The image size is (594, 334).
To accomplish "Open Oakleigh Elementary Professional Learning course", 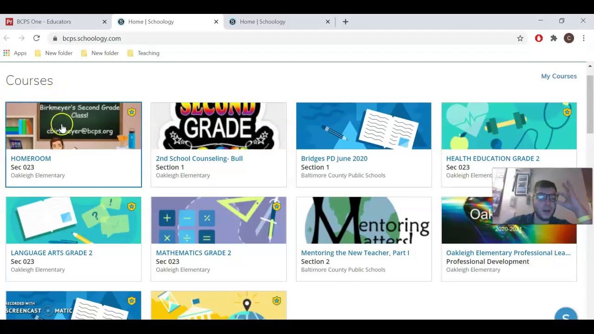I will tap(508, 253).
